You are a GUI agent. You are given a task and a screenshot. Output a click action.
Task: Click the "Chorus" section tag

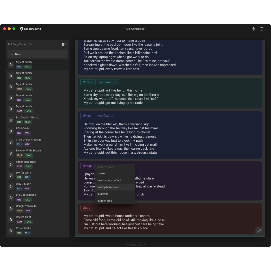87,82
